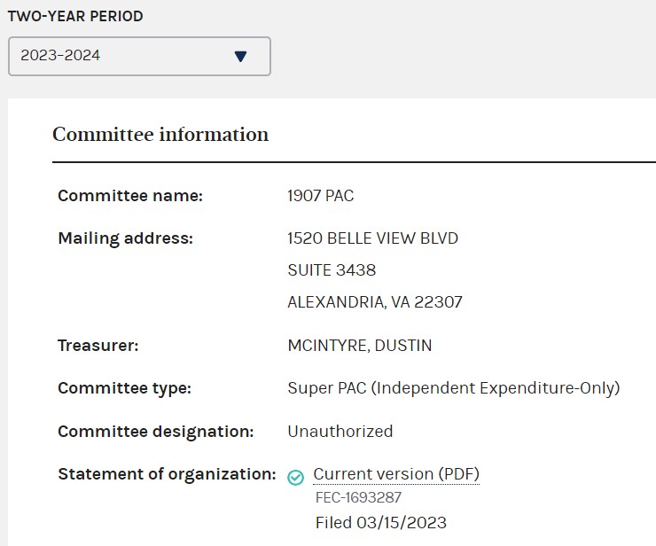Open the Current version (PDF) link
Viewport: 656px width, 546px height.
(x=396, y=474)
